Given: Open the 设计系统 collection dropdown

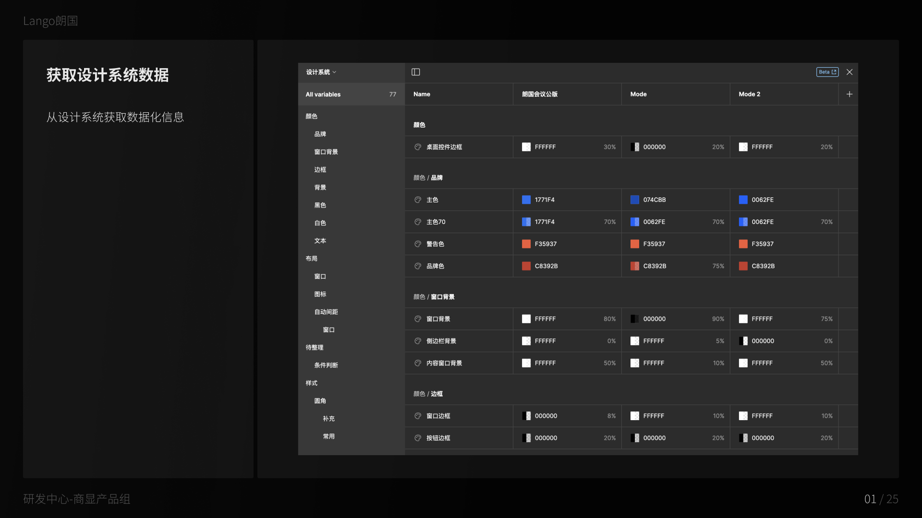Looking at the screenshot, I should 321,72.
